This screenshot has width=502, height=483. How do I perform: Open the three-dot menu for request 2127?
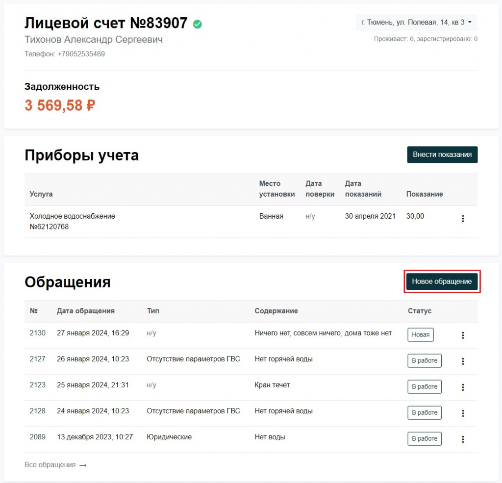click(x=463, y=361)
